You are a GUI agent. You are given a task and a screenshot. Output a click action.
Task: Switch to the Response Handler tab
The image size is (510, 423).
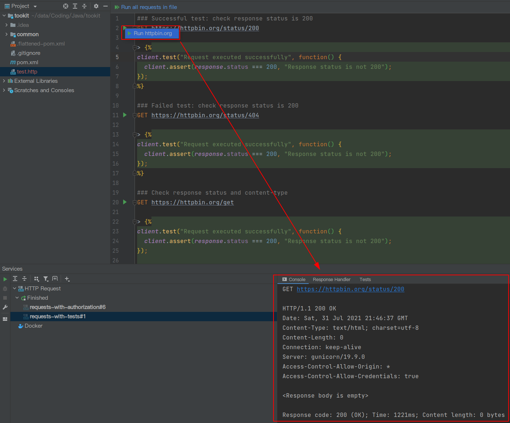(x=332, y=279)
